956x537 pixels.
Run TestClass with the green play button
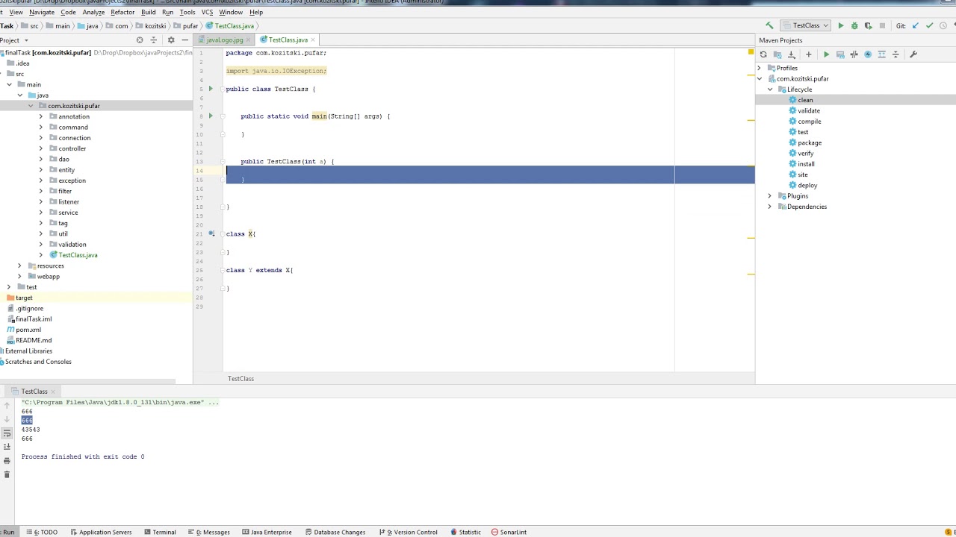(x=841, y=25)
